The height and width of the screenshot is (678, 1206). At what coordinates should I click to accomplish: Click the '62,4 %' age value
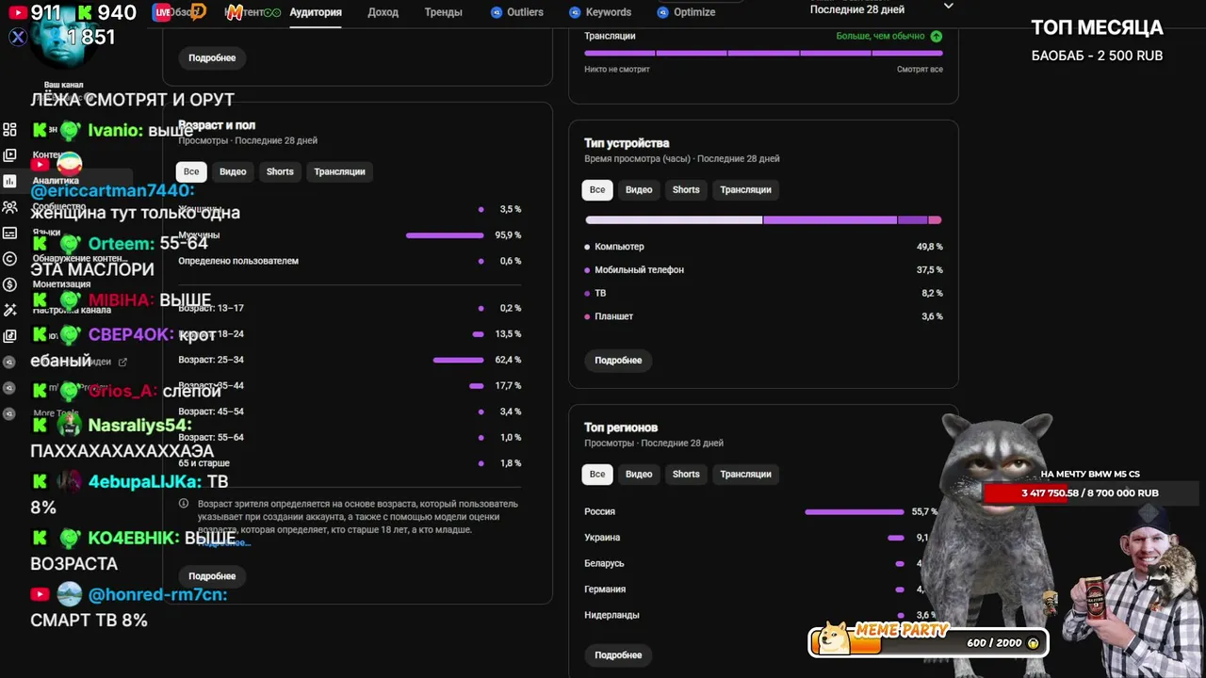click(508, 360)
